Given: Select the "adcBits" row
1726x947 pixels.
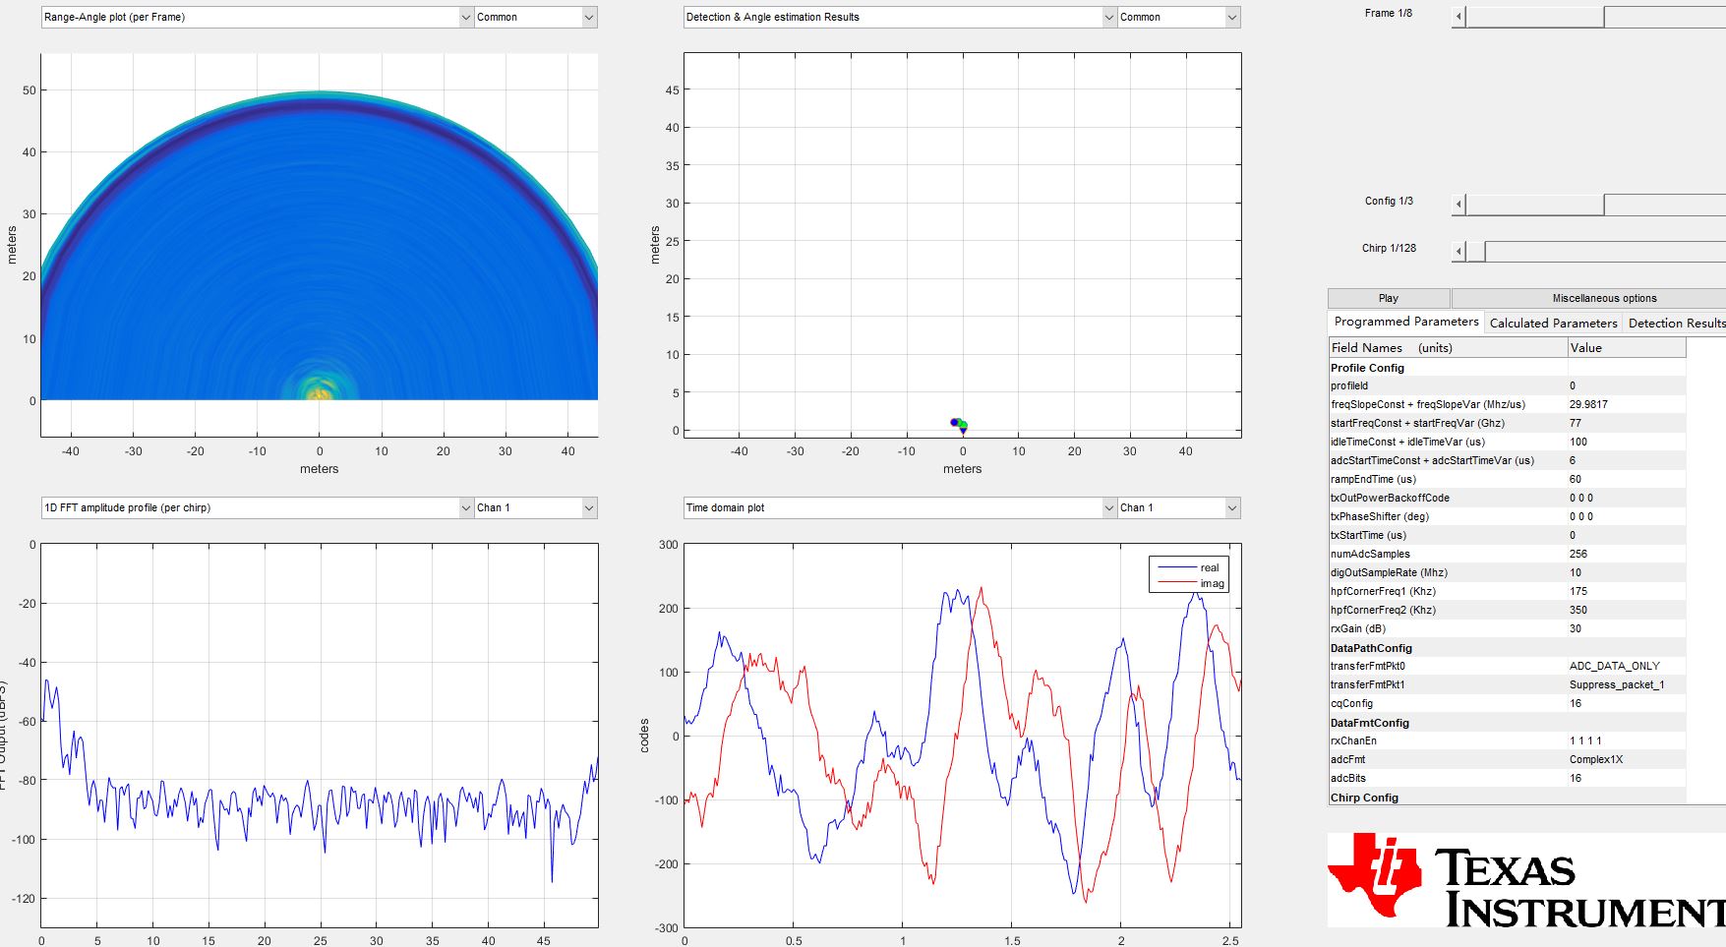Looking at the screenshot, I should pos(1507,778).
